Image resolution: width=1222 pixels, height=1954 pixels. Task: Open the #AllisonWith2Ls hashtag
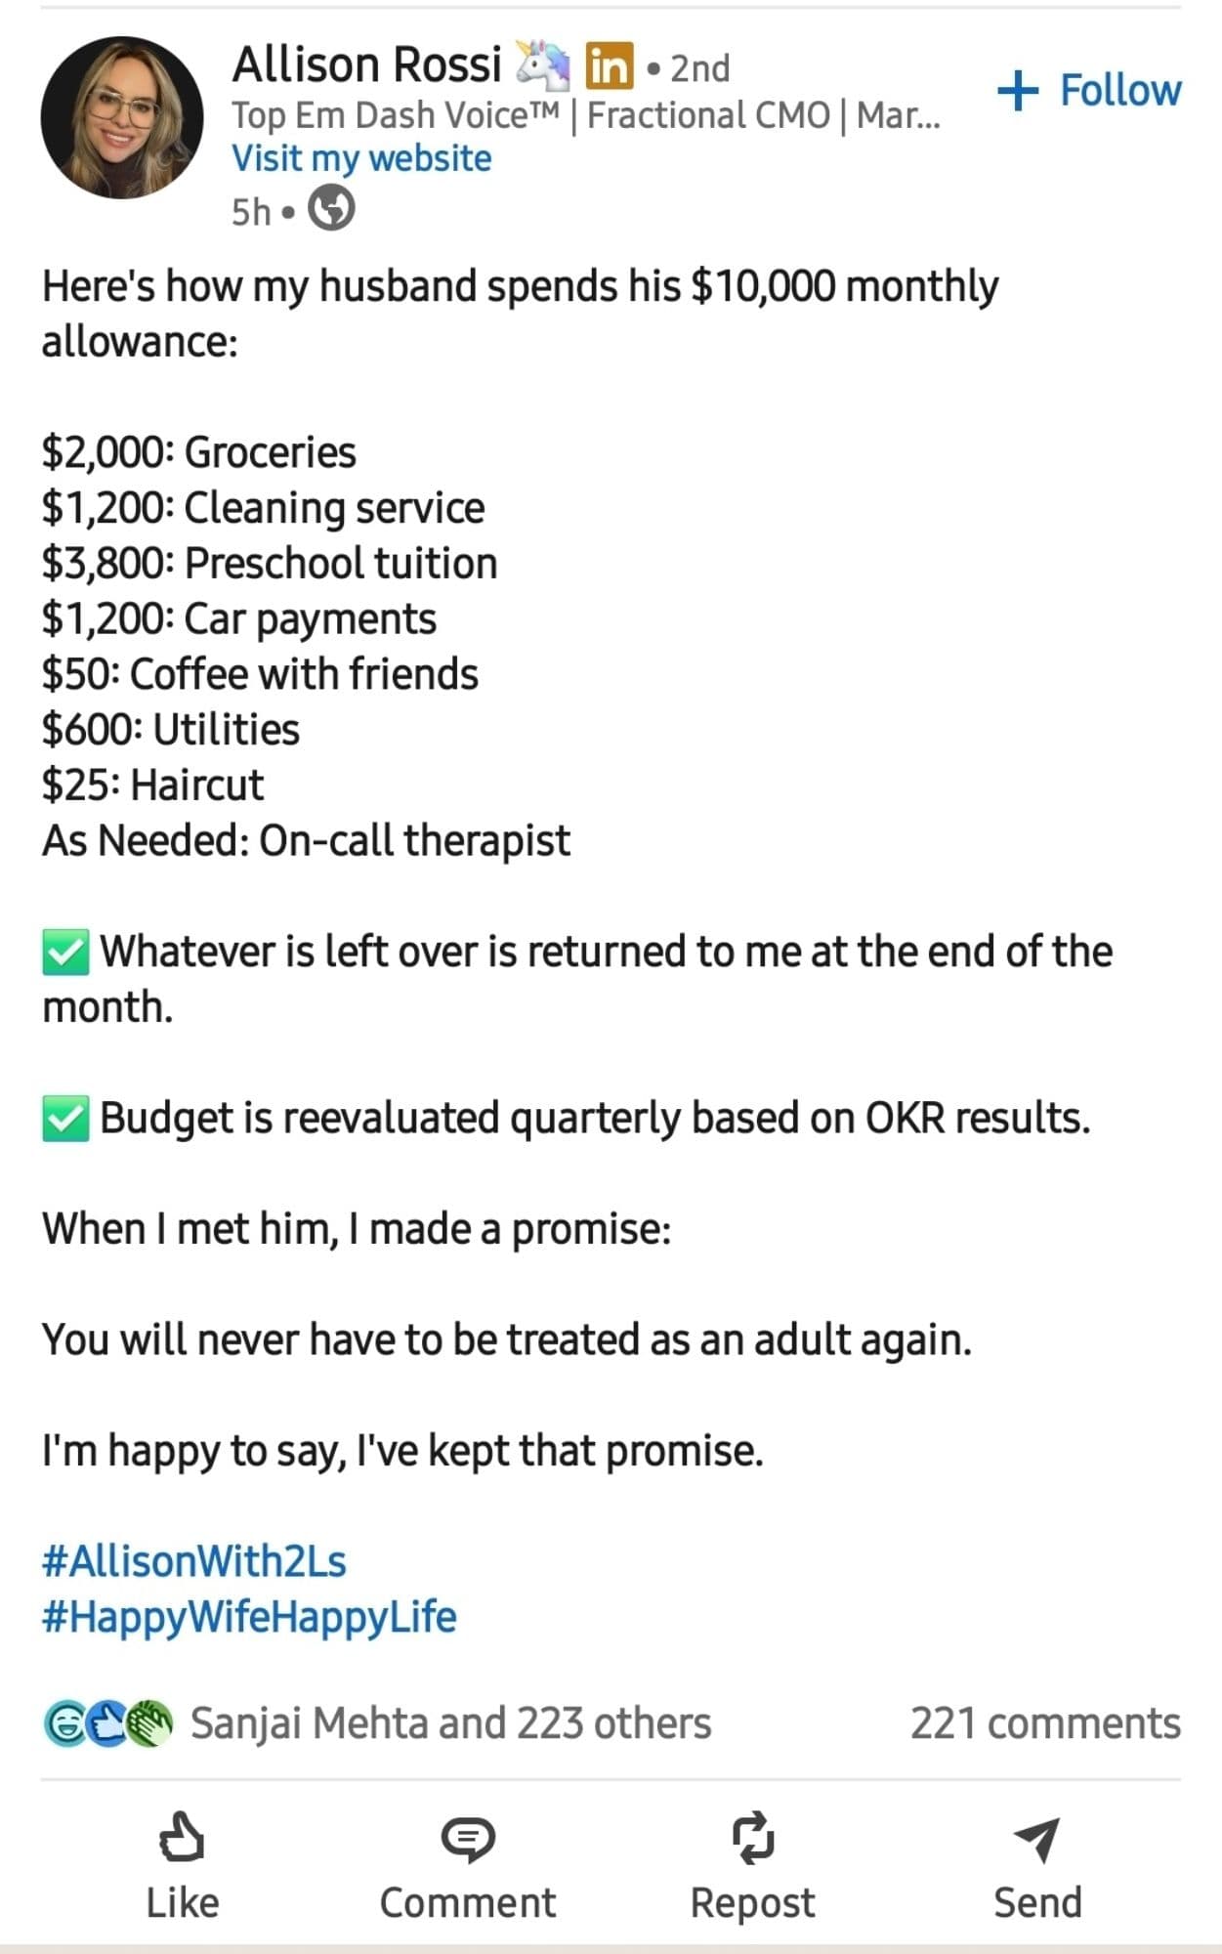(194, 1560)
